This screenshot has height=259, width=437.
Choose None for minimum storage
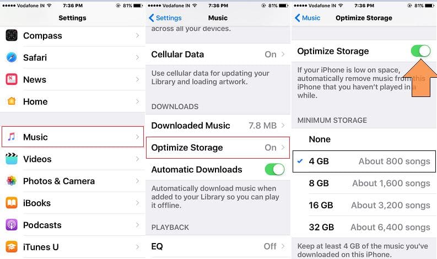coord(364,139)
